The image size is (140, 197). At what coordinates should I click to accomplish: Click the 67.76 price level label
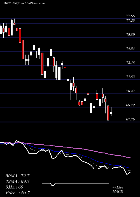(x=130, y=119)
